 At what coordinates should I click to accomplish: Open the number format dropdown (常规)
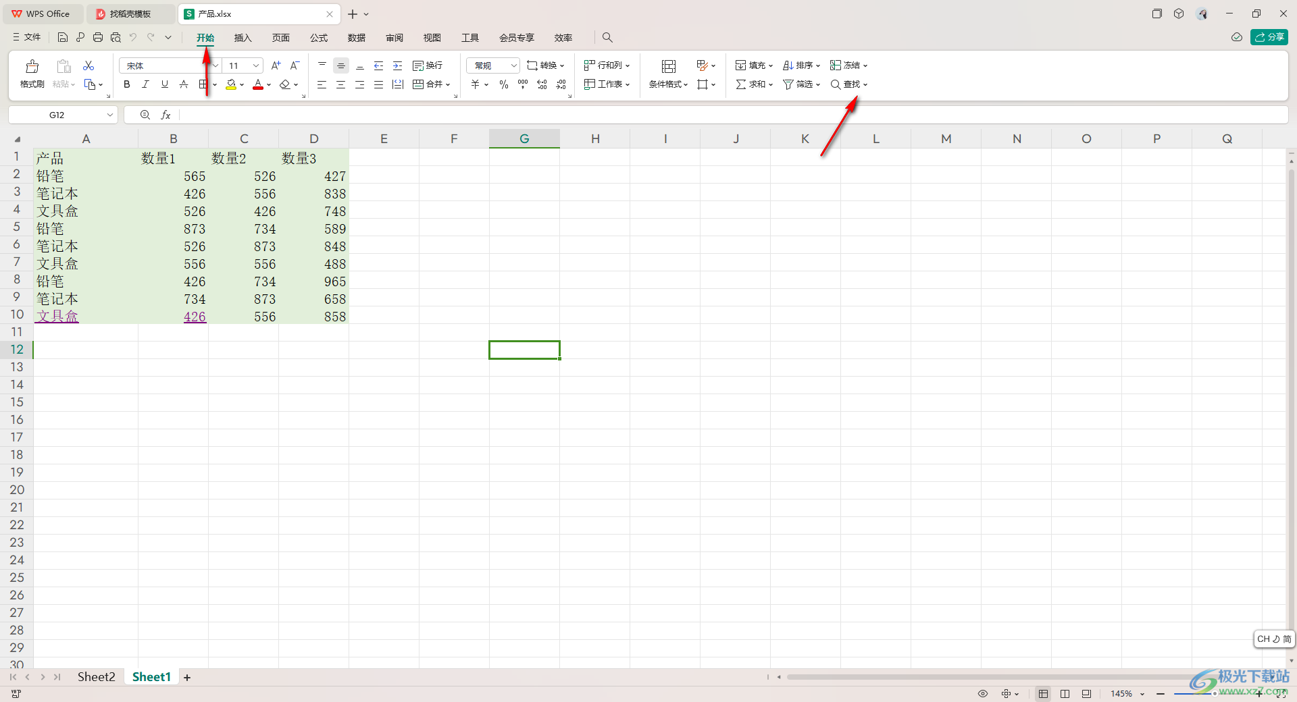click(x=513, y=65)
